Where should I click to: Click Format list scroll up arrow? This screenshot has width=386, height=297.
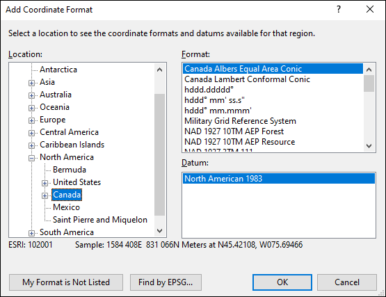[369, 70]
